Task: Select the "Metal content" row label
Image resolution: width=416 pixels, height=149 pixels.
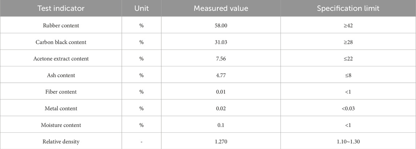Action: 61,108
